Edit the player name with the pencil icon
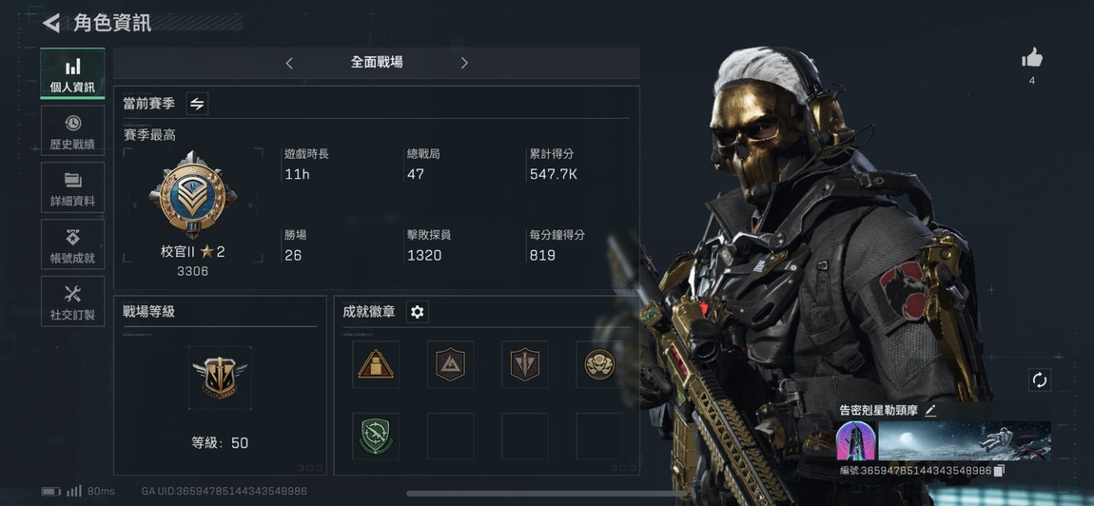Viewport: 1094px width, 506px height. click(x=930, y=410)
